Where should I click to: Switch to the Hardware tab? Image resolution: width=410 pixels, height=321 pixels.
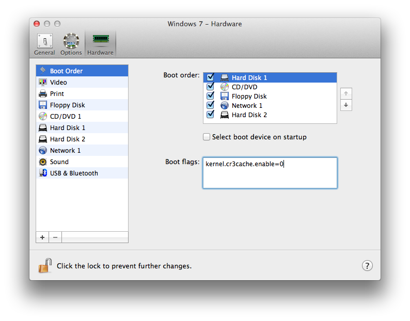pyautogui.click(x=100, y=44)
